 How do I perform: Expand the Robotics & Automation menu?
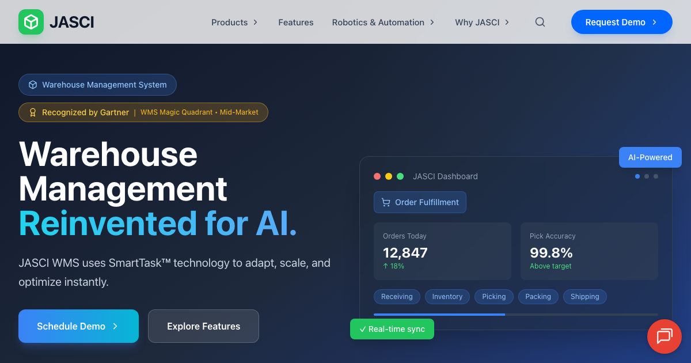coord(383,22)
